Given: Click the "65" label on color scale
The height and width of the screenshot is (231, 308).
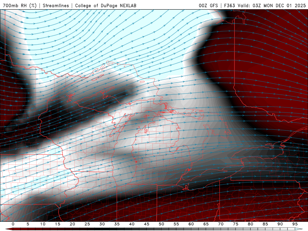Looking at the screenshot, I should tap(206, 224).
